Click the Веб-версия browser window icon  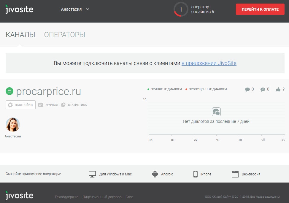pyautogui.click(x=235, y=174)
